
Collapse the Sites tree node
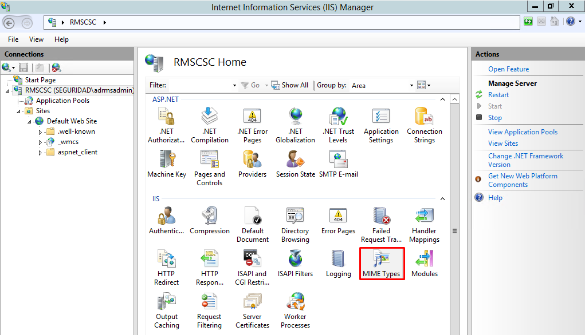pyautogui.click(x=18, y=111)
